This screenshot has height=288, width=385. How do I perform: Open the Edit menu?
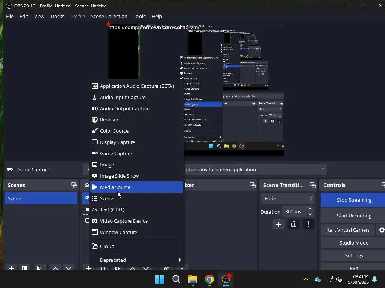(x=24, y=16)
